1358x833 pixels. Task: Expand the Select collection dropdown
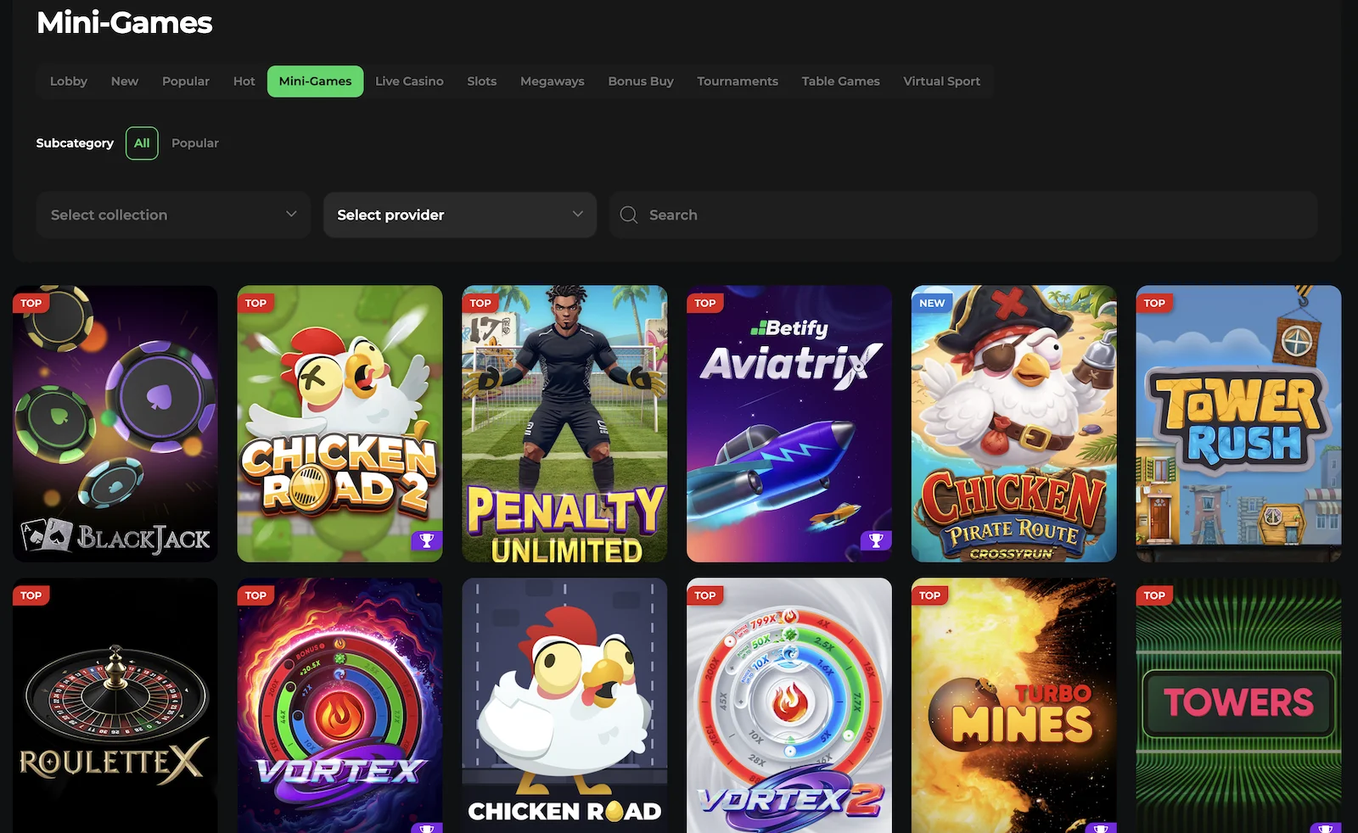[173, 215]
